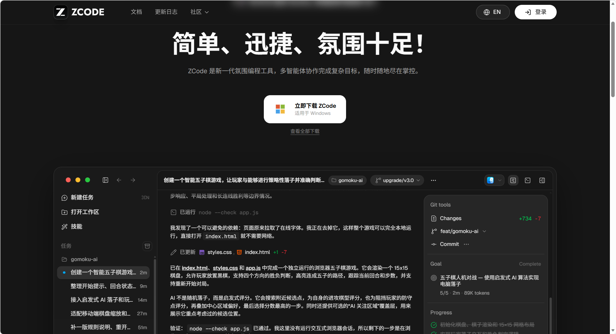Click the app.js link in summary
Viewport: 616px width, 334px height.
click(253, 268)
